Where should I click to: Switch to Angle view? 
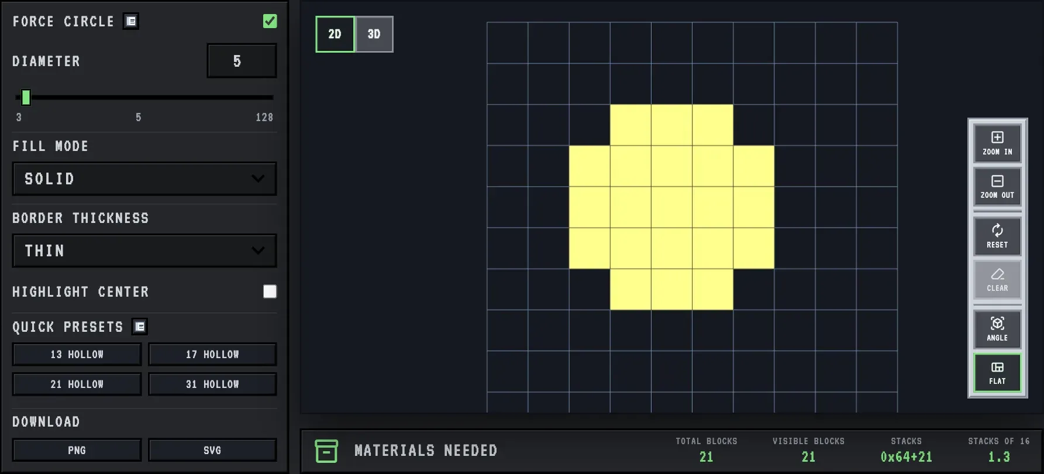click(x=997, y=329)
